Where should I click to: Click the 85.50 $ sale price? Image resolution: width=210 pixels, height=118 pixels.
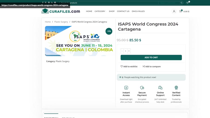(135, 40)
